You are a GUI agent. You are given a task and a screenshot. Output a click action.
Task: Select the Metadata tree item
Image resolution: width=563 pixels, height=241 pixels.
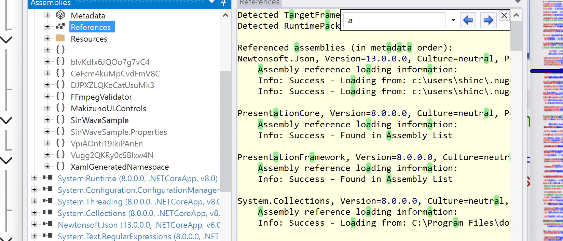(x=88, y=16)
